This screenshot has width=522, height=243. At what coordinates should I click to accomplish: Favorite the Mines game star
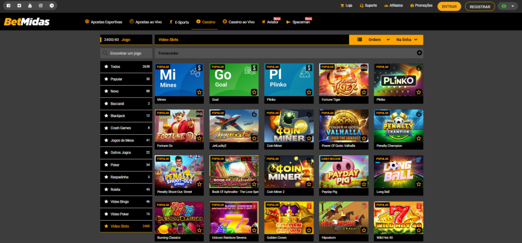pos(199,92)
